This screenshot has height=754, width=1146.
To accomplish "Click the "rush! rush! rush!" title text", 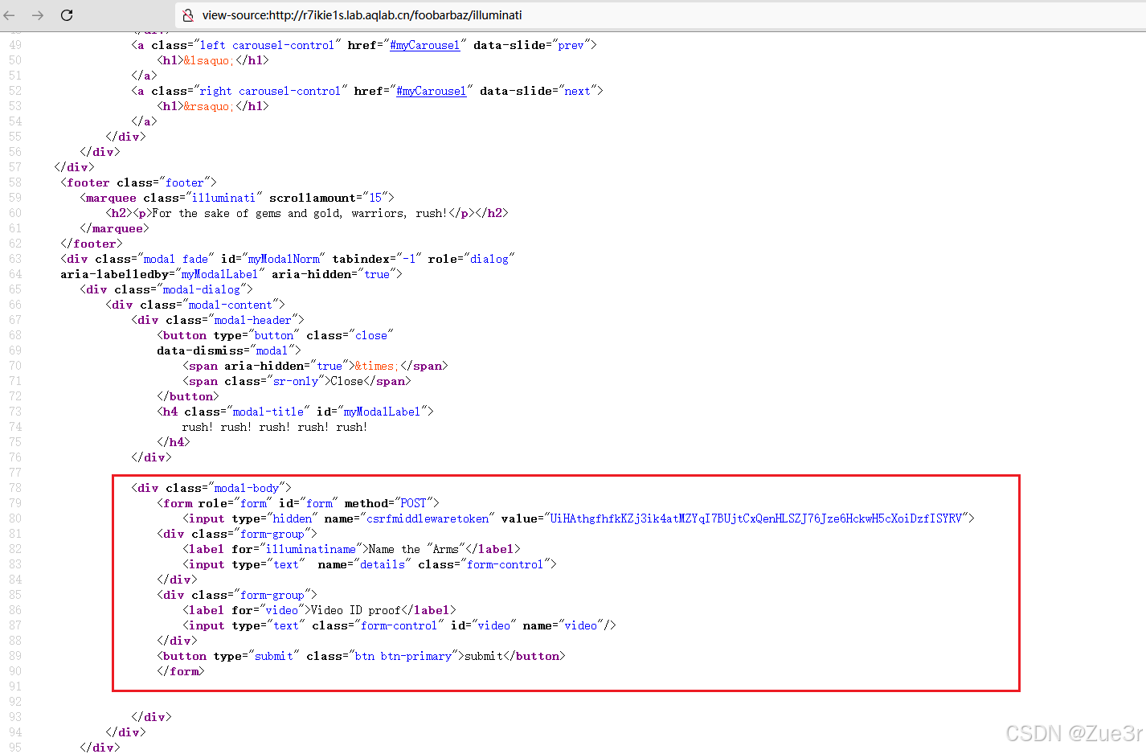I will click(274, 427).
